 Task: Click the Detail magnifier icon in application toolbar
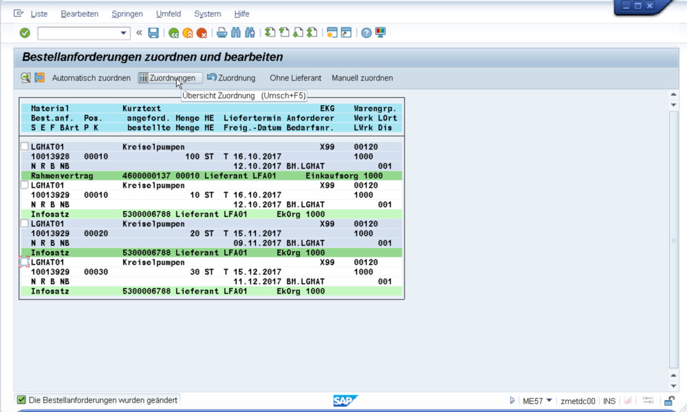click(26, 78)
